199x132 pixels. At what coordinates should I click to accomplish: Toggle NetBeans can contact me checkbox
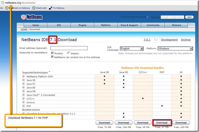[x=52, y=57]
